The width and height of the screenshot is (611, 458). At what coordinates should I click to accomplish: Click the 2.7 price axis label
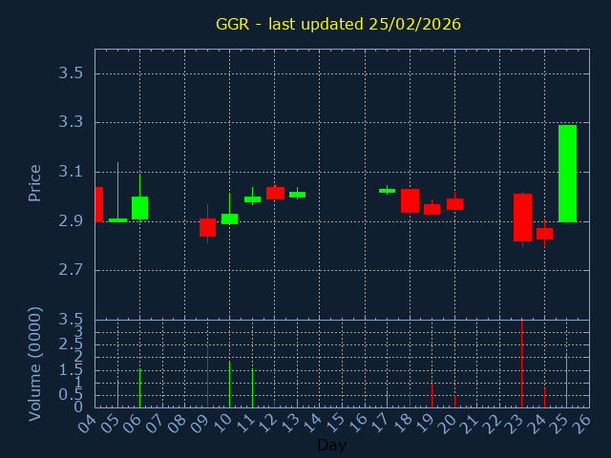coord(75,270)
